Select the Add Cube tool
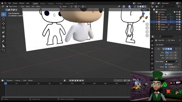This screenshot has width=182, height=102. pos(3,51)
